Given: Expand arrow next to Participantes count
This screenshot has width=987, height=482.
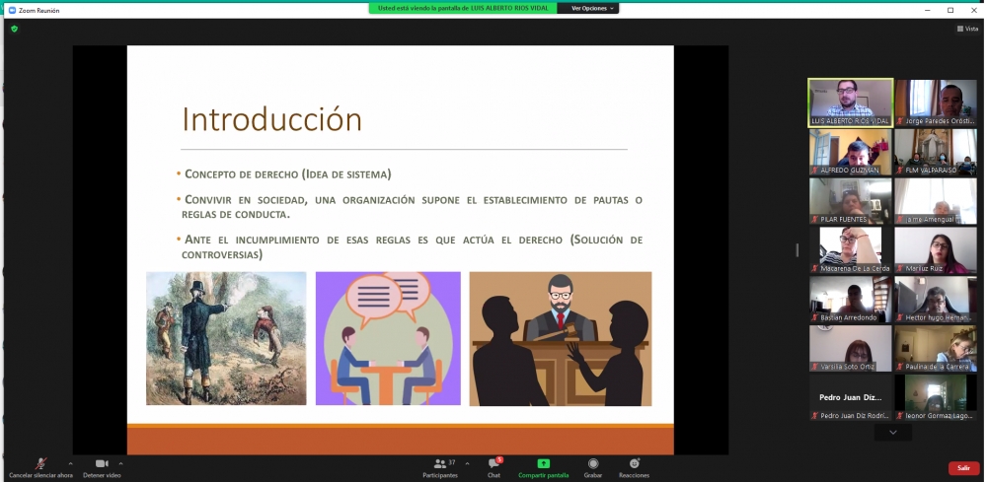Looking at the screenshot, I should coord(466,462).
